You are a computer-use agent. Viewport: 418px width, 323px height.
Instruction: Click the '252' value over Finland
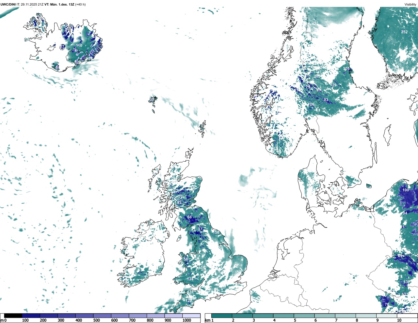coord(404,32)
